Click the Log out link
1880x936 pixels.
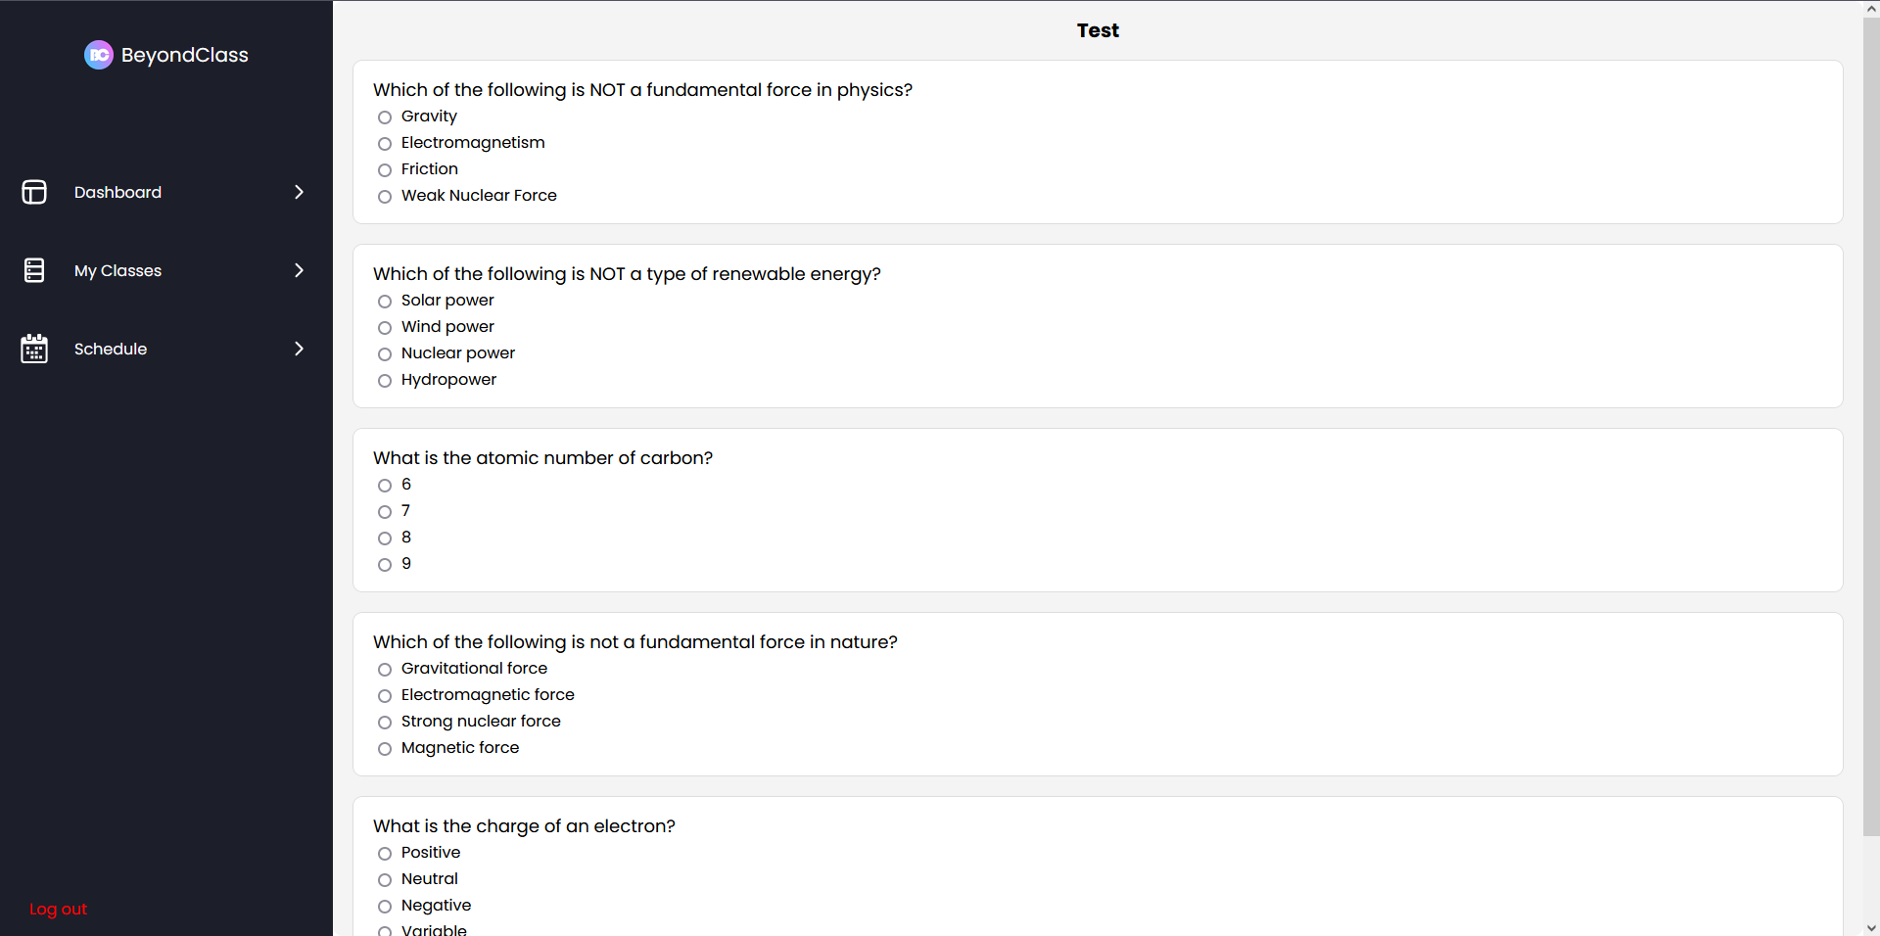[x=58, y=909]
